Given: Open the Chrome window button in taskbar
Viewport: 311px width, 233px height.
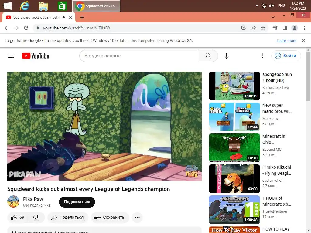Looking at the screenshot, I should 96,6.
